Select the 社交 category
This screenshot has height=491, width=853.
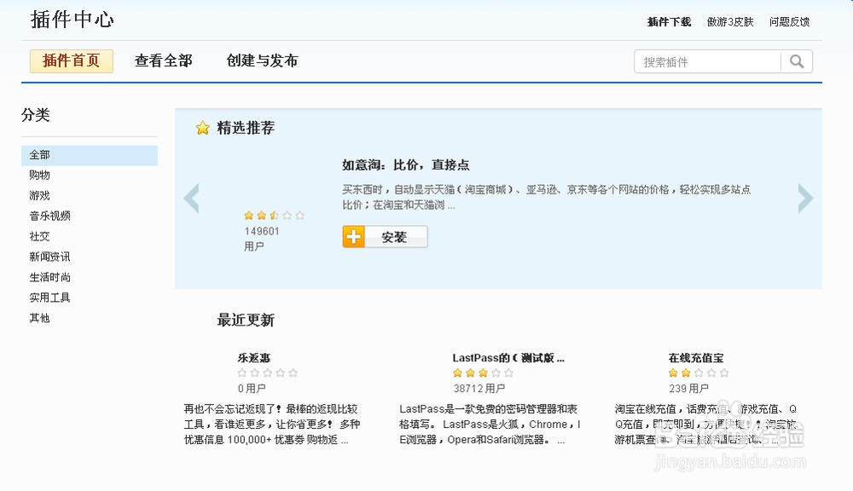pyautogui.click(x=40, y=236)
